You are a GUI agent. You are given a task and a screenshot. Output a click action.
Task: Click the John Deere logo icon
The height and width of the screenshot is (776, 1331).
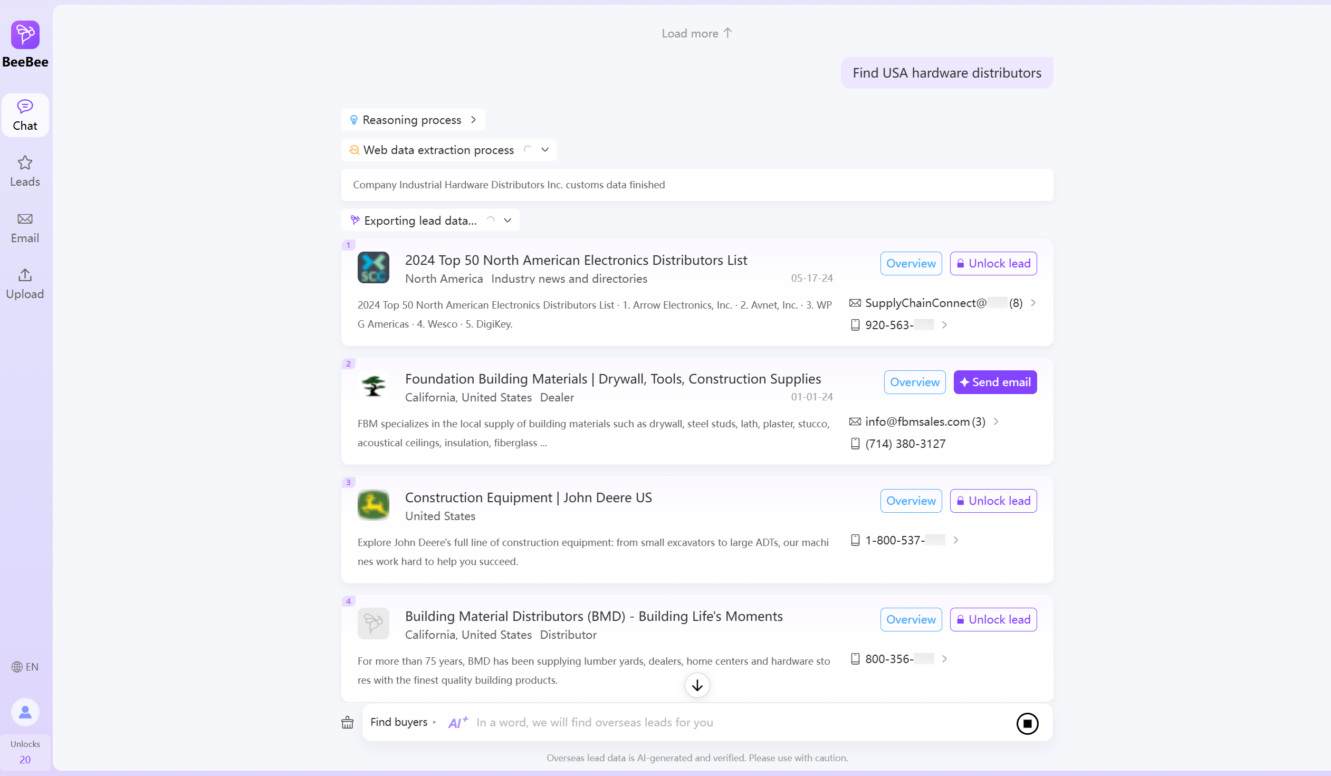[x=374, y=505]
